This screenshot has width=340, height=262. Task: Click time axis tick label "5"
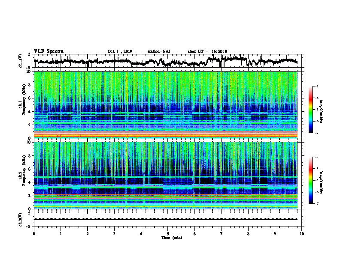point(168,234)
